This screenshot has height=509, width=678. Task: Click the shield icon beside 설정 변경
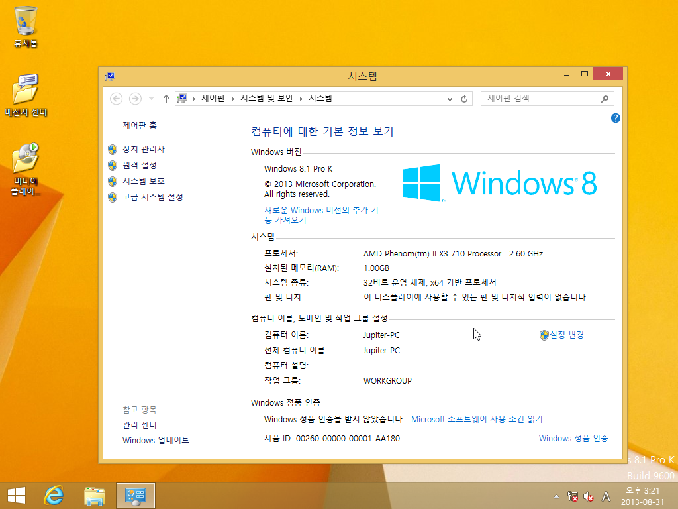click(544, 335)
